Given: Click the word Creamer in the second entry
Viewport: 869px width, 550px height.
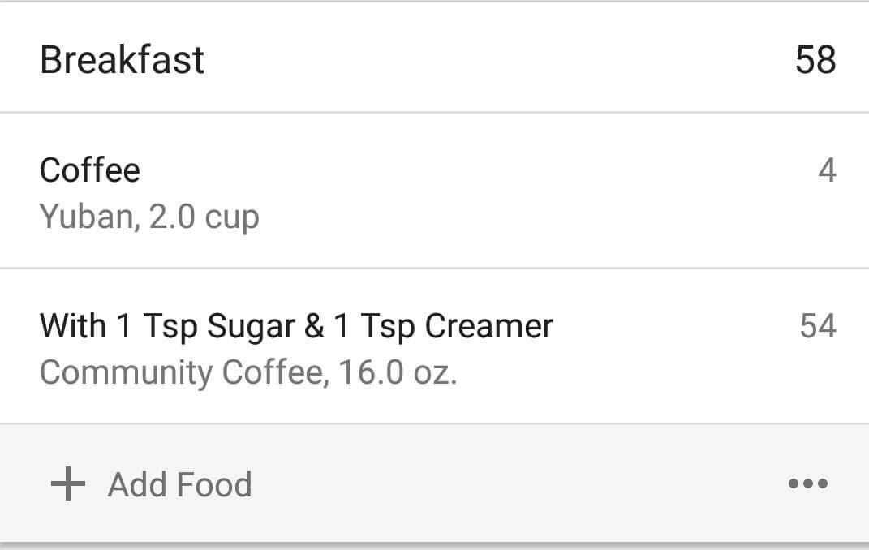Looking at the screenshot, I should (x=488, y=325).
